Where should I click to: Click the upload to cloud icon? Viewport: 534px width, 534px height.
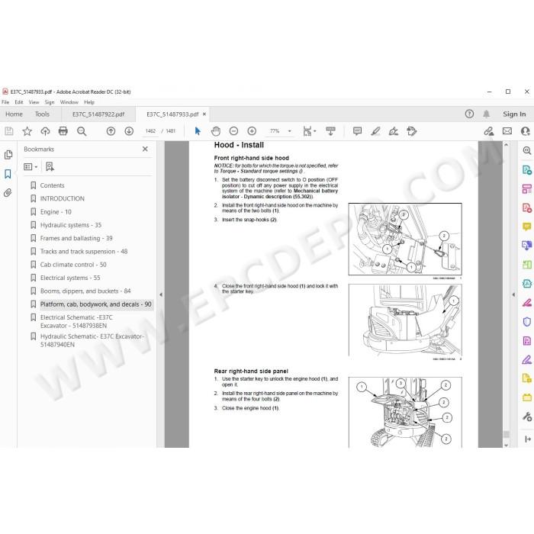[45, 131]
